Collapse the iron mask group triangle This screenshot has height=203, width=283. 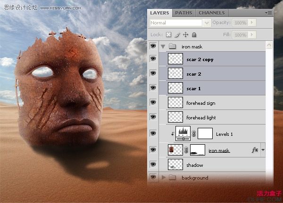[x=163, y=47]
